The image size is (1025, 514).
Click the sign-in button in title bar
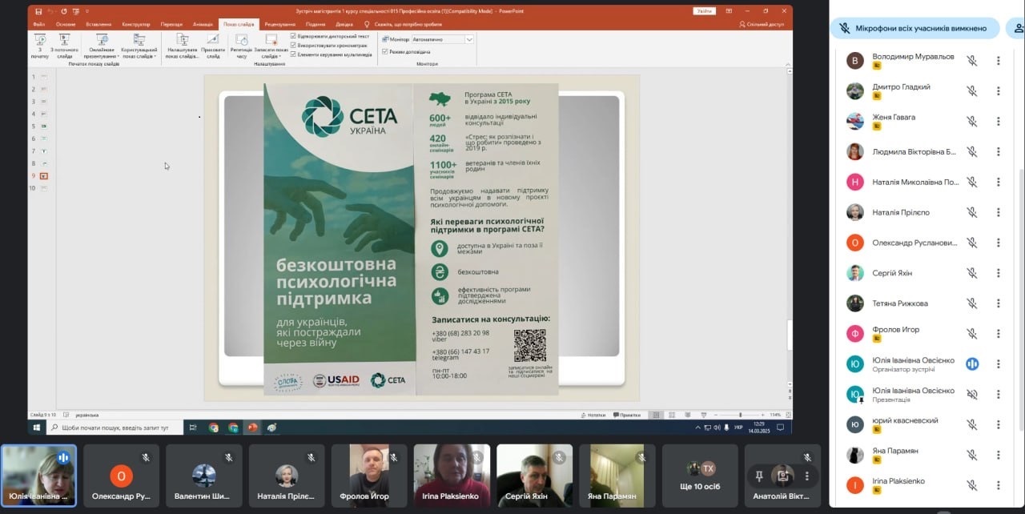click(704, 10)
